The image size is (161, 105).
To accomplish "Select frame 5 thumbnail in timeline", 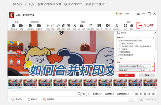I will pyautogui.click(x=90, y=83).
